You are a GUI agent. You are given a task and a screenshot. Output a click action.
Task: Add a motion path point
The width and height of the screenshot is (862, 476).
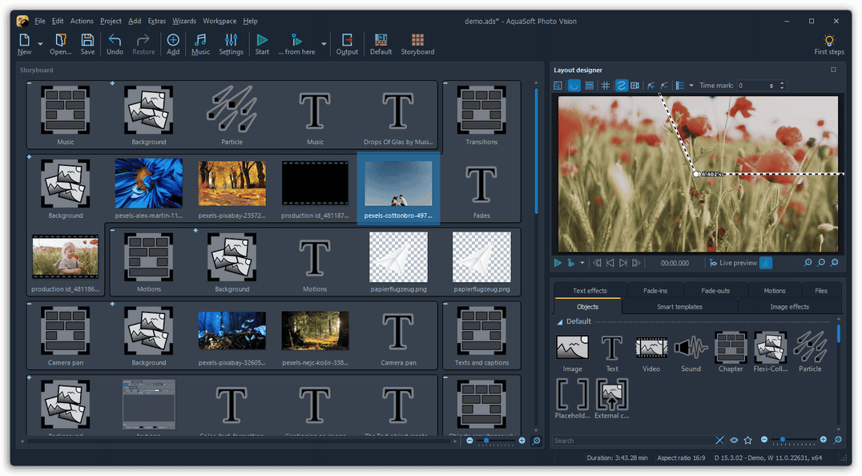651,85
